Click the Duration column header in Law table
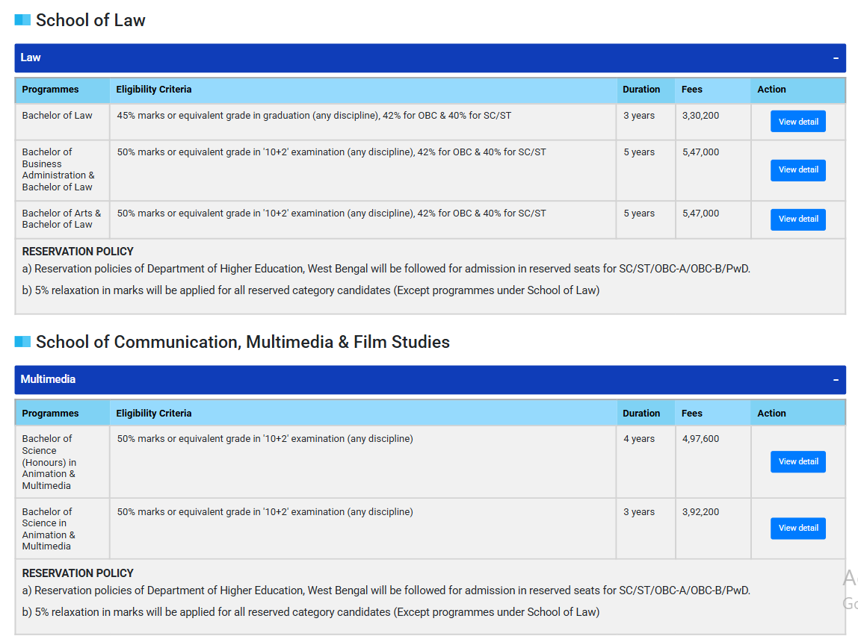 [641, 90]
